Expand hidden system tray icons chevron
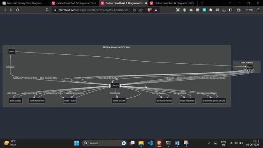This screenshot has height=148, width=263. tap(209, 143)
